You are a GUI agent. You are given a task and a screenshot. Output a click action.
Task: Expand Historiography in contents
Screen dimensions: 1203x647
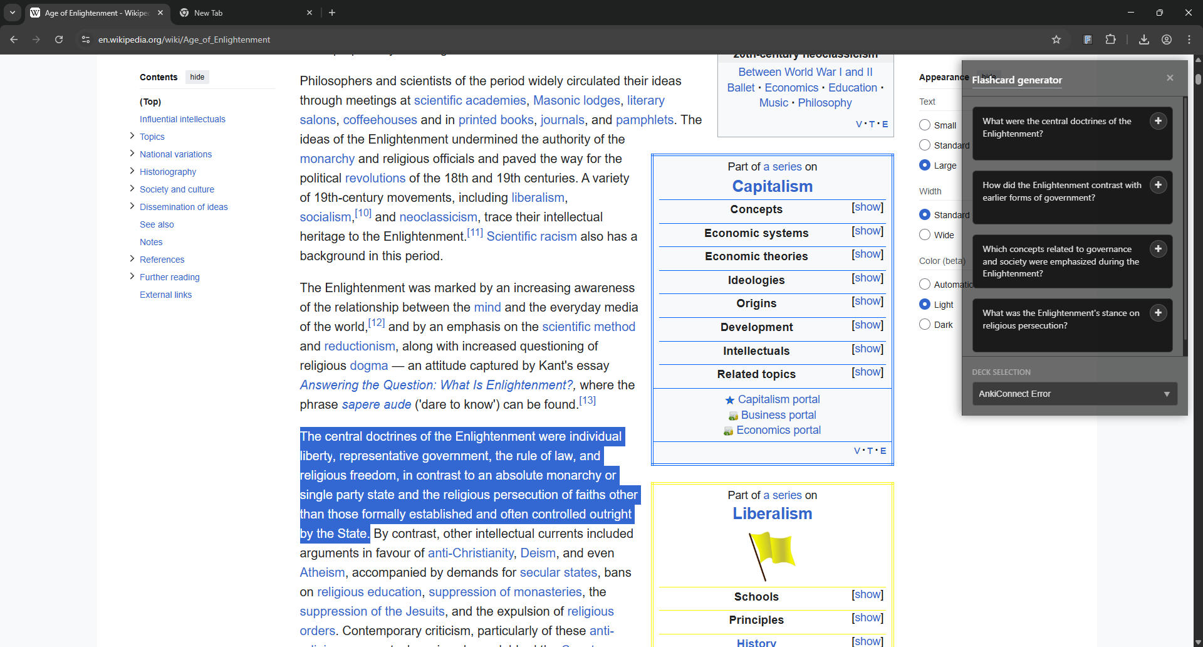pyautogui.click(x=132, y=171)
